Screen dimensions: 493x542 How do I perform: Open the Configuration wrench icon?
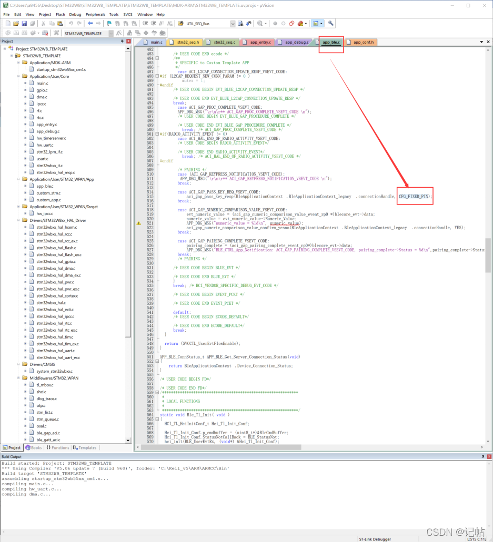(x=331, y=24)
